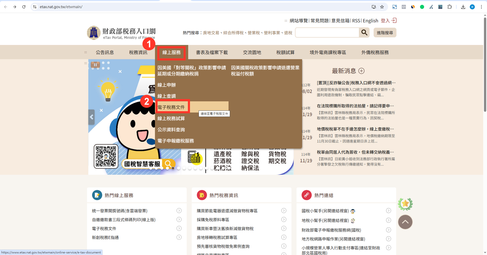Select the dark active carousel indicator dot
The height and width of the screenshot is (255, 487).
pos(173,168)
